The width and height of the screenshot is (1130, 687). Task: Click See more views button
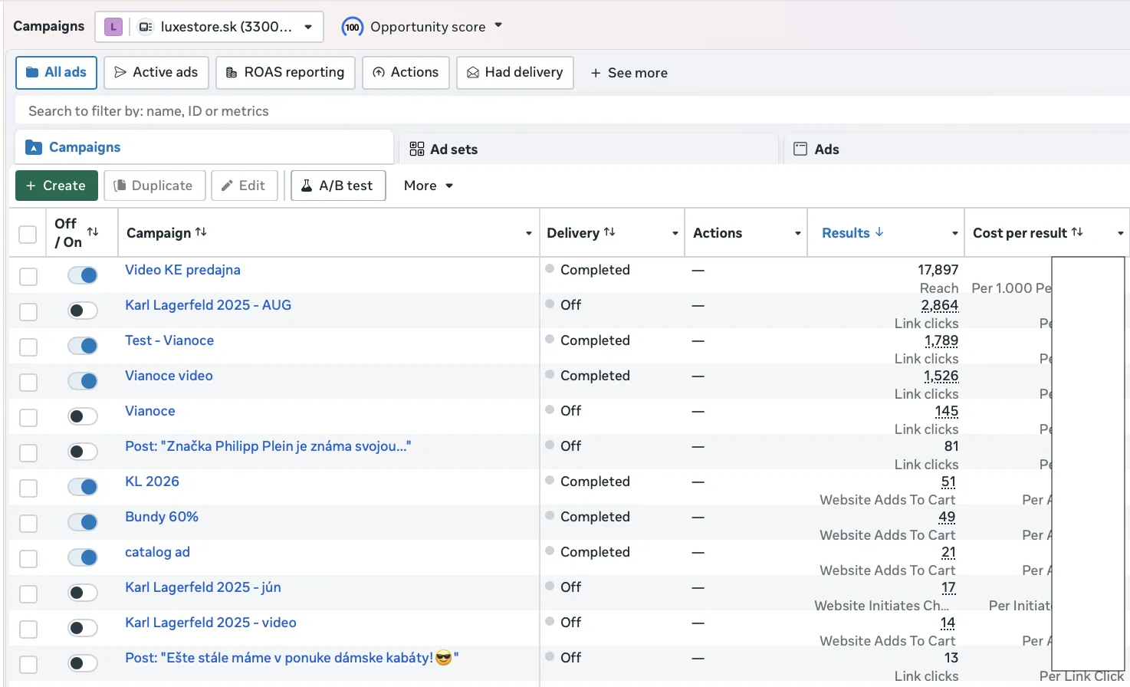(x=629, y=73)
